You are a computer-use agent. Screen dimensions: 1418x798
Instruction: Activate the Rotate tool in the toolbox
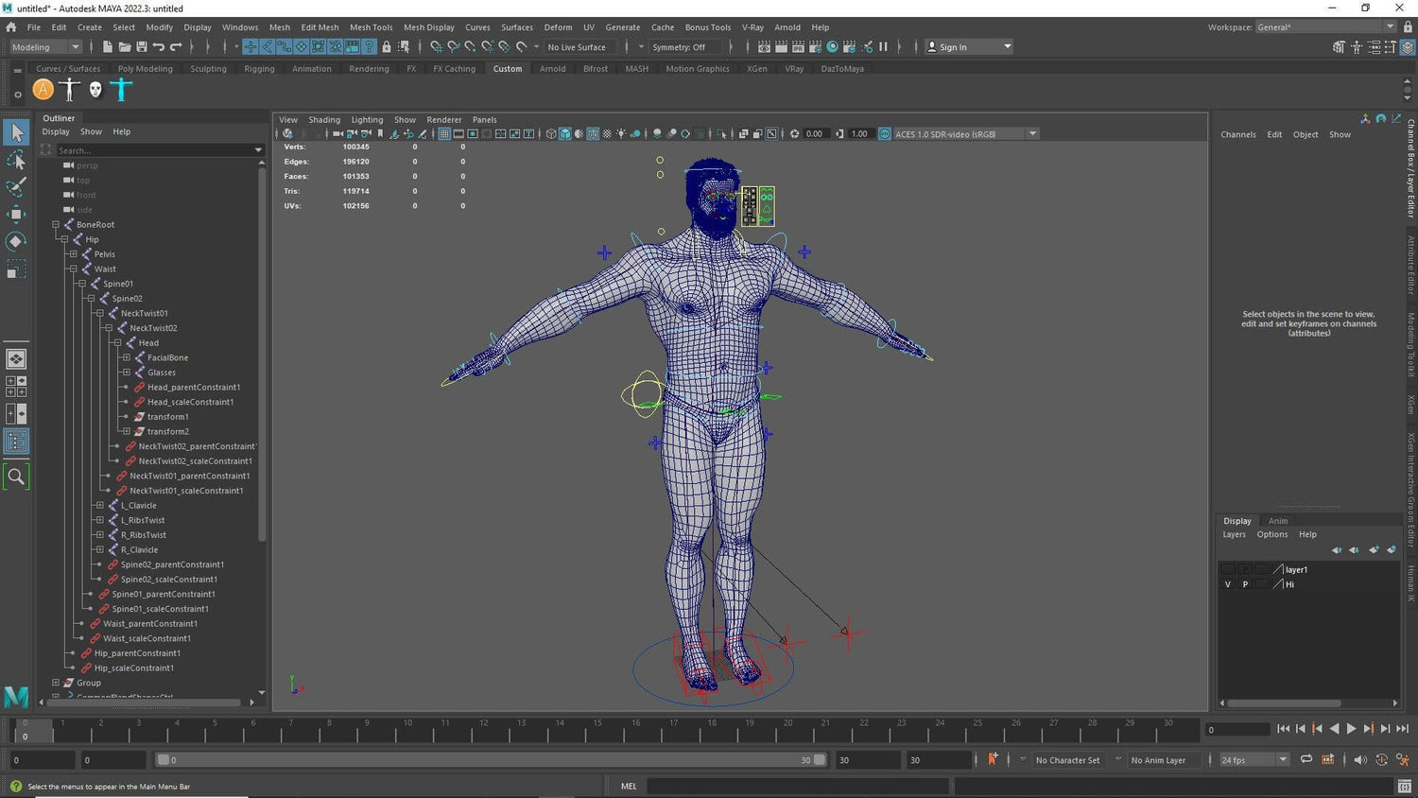[x=16, y=242]
